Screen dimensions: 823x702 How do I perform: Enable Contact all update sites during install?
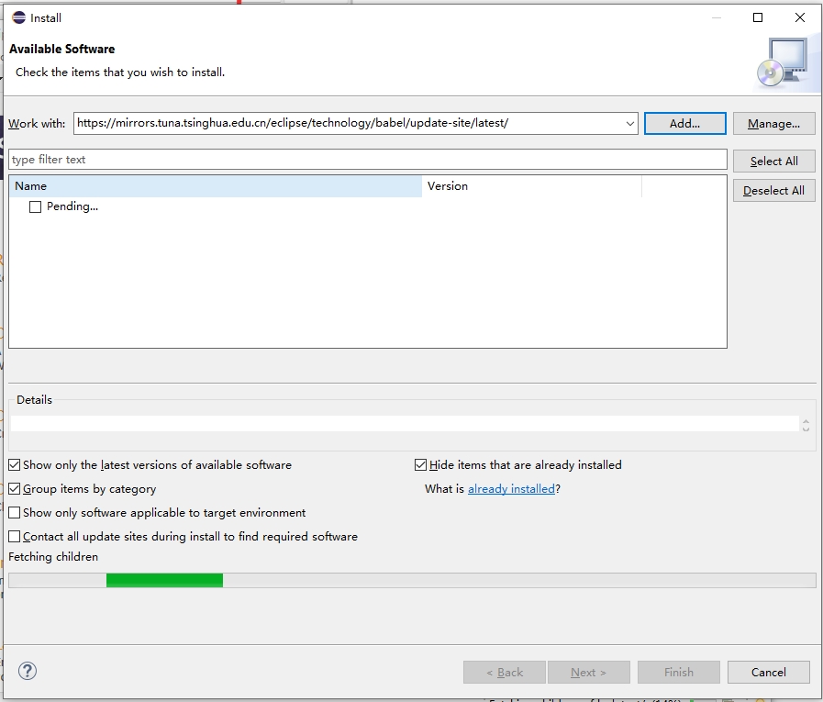(x=15, y=537)
